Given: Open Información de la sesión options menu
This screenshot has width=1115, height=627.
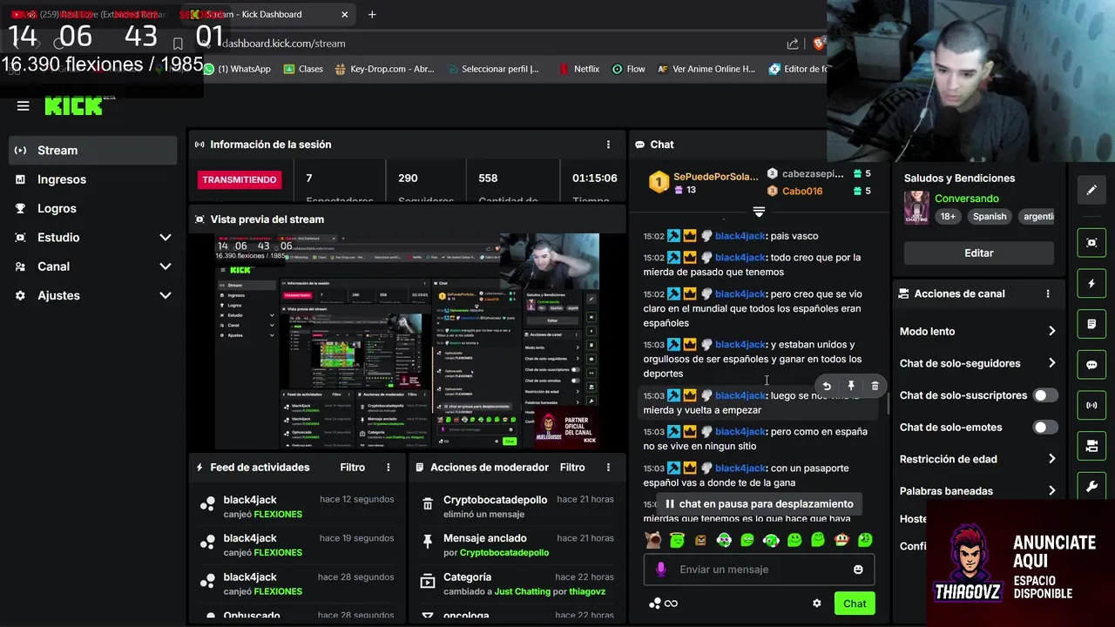Looking at the screenshot, I should (608, 145).
